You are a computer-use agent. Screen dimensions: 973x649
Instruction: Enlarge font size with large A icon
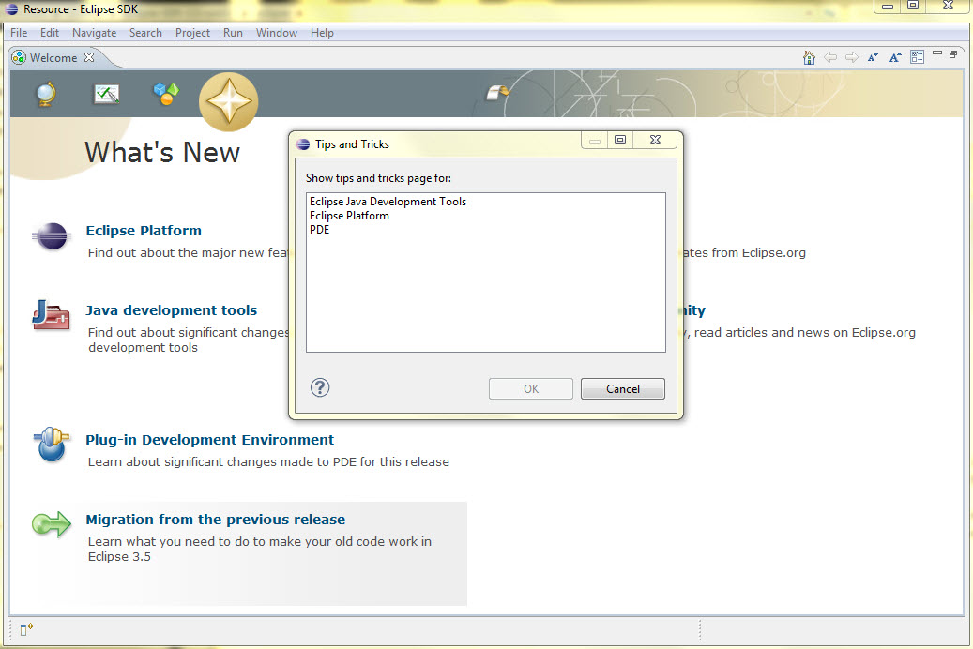895,58
